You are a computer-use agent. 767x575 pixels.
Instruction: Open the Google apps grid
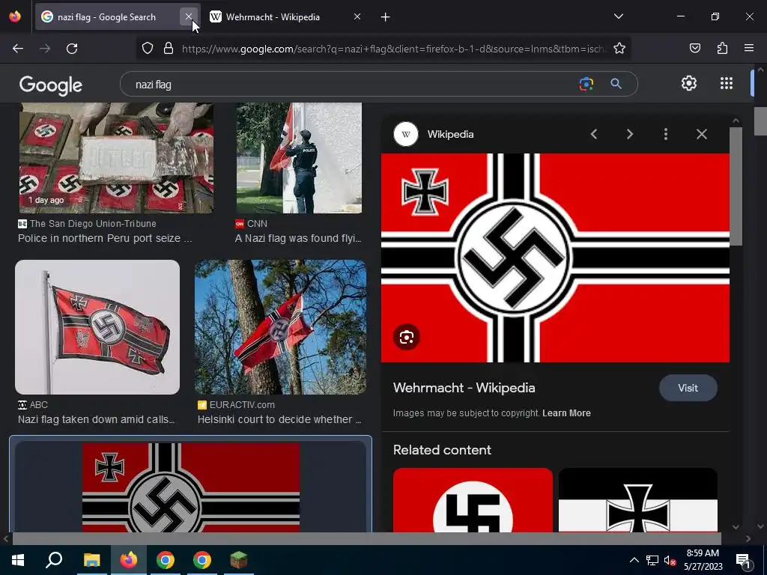pos(727,83)
